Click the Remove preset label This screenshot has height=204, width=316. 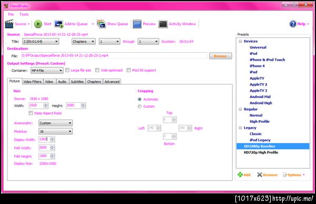270,175
